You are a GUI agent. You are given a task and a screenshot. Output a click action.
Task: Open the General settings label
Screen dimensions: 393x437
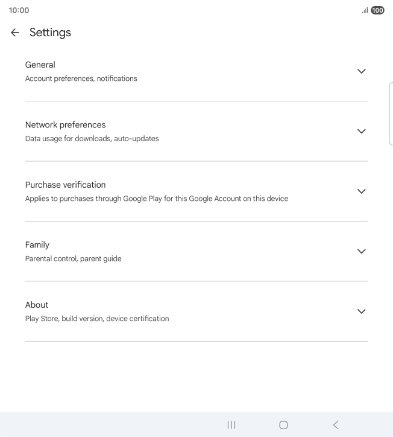(40, 65)
